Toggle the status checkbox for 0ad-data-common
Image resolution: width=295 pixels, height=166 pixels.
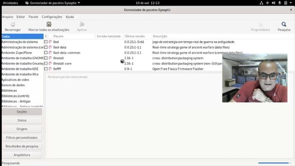(46, 53)
